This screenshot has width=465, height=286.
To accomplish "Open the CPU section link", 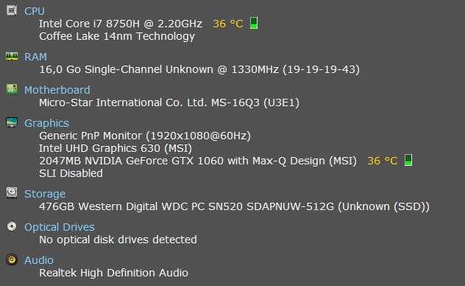I will pyautogui.click(x=35, y=11).
